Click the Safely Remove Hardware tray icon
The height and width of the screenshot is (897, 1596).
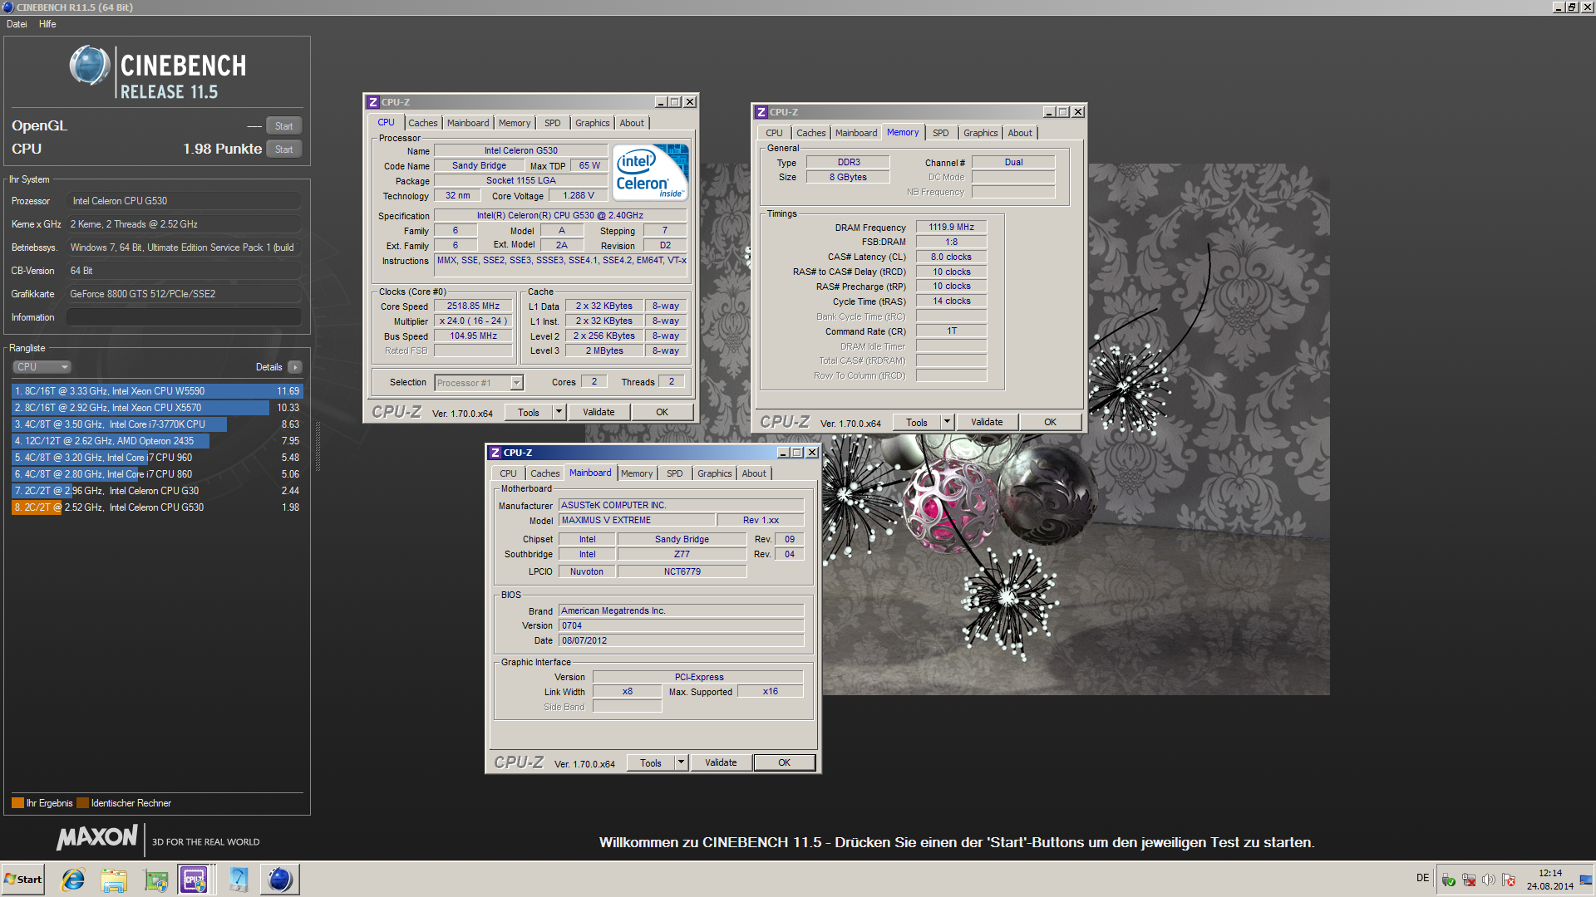(x=1449, y=880)
